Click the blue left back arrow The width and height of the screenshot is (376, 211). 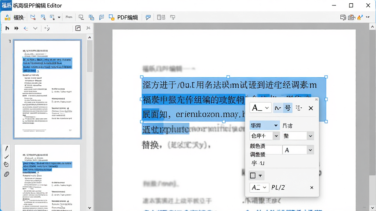[26, 29]
